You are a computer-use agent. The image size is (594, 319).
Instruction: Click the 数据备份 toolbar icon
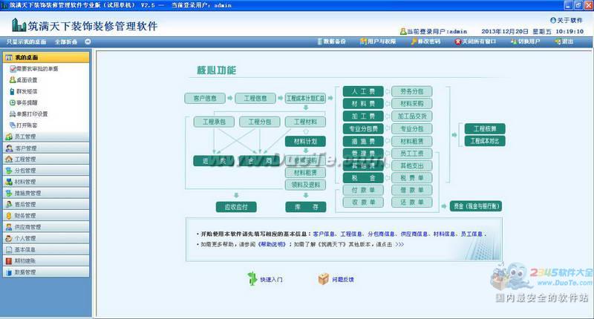pos(320,42)
